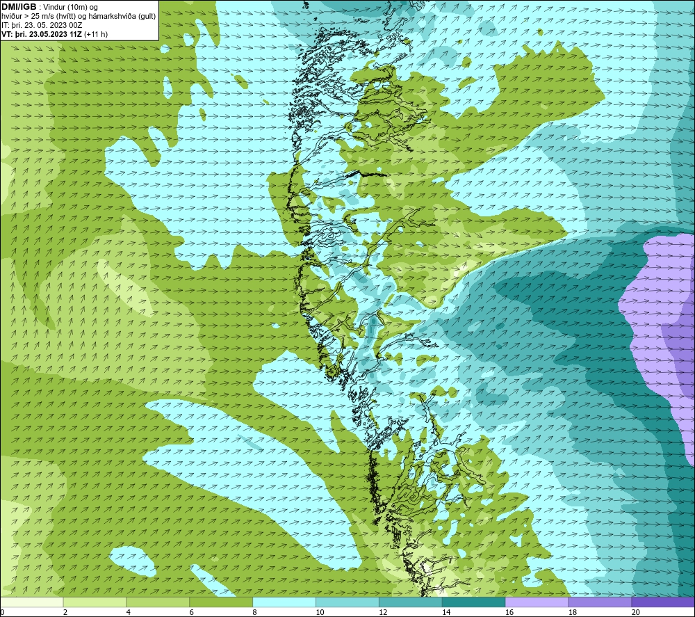The height and width of the screenshot is (617, 695).
Task: Click the legend value label '16'
Action: pyautogui.click(x=509, y=612)
